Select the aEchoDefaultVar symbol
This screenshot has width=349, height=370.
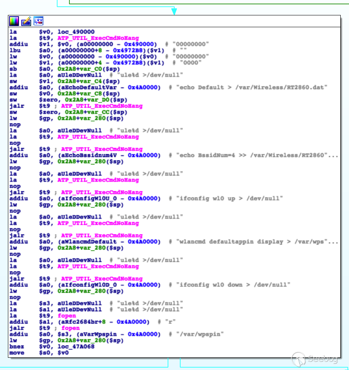89,87
